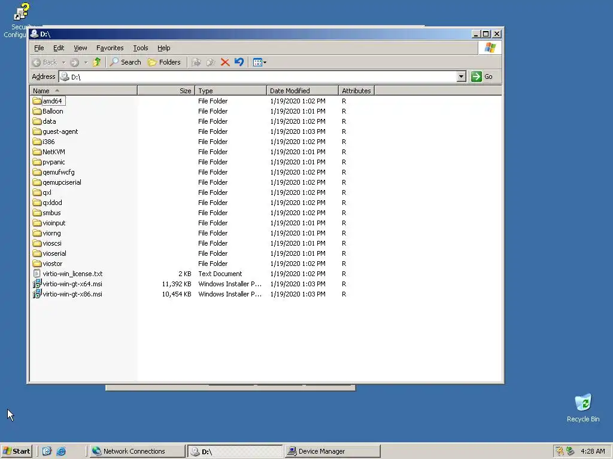Image resolution: width=613 pixels, height=459 pixels.
Task: Select the vioserial folder name
Action: click(x=54, y=253)
